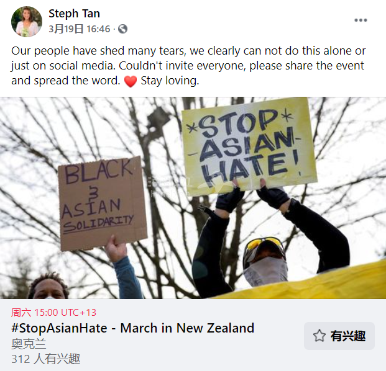Open the post timestamp 3月19日 16:46
The width and height of the screenshot is (386, 371).
click(x=80, y=29)
